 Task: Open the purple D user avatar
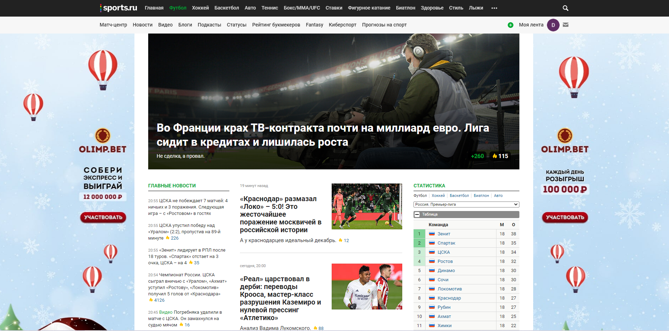pyautogui.click(x=553, y=25)
